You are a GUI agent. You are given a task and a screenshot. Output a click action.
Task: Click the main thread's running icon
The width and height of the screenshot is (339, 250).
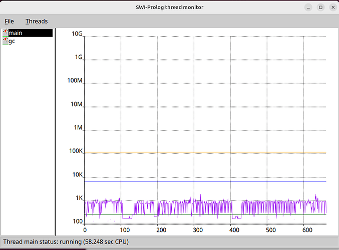pos(6,33)
